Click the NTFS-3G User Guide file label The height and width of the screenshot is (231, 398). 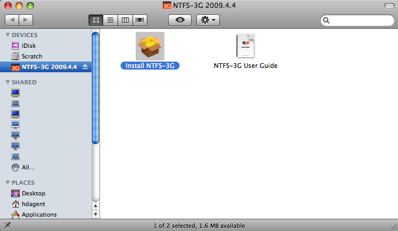coord(245,66)
